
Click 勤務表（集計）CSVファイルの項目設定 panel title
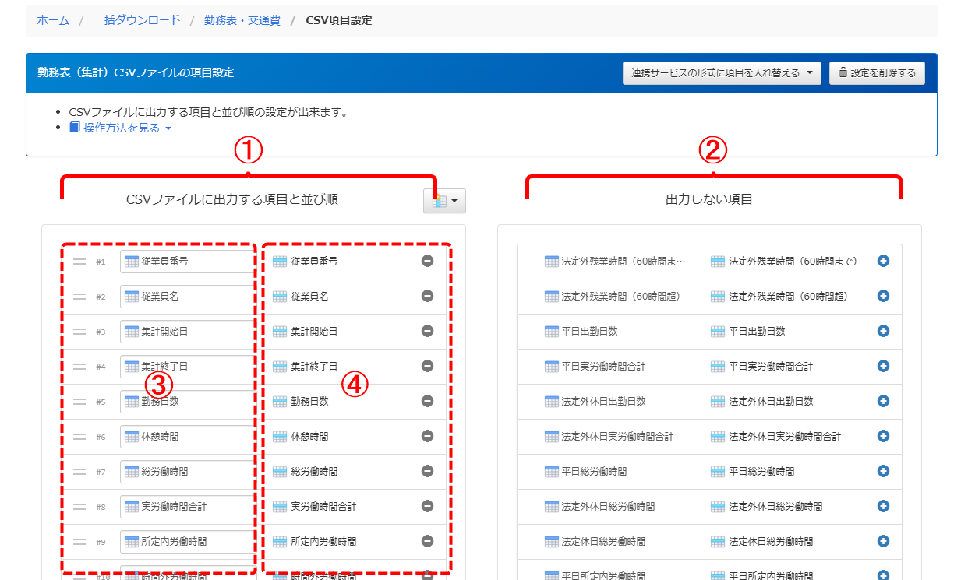[x=136, y=72]
